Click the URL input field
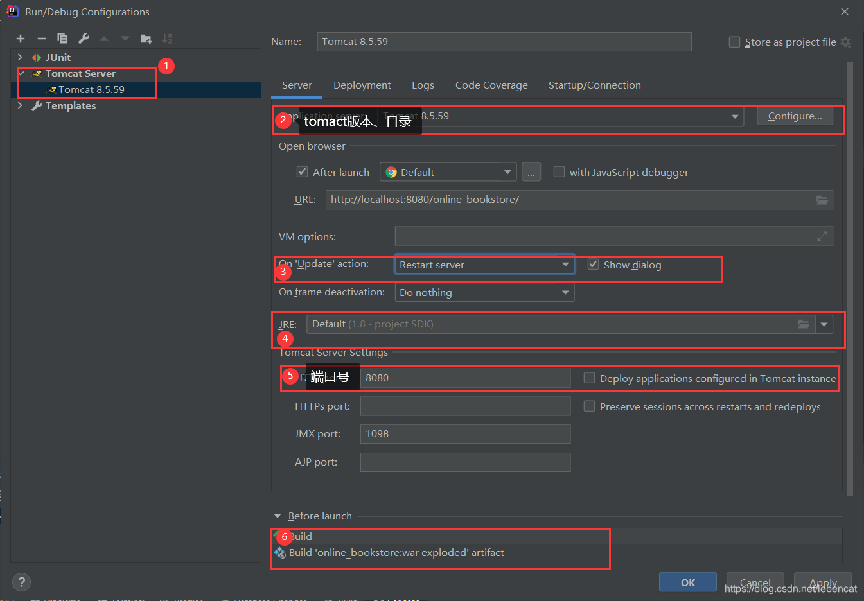Screen dimensions: 864x601 pos(579,200)
